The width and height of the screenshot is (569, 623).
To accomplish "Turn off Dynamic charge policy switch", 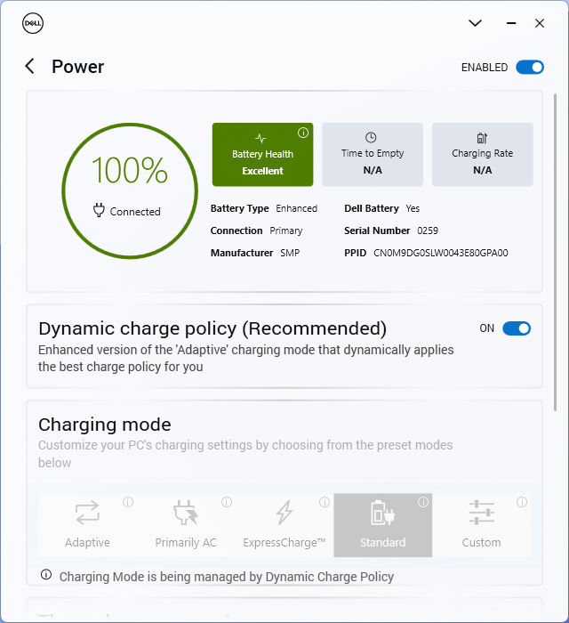I will click(x=517, y=328).
